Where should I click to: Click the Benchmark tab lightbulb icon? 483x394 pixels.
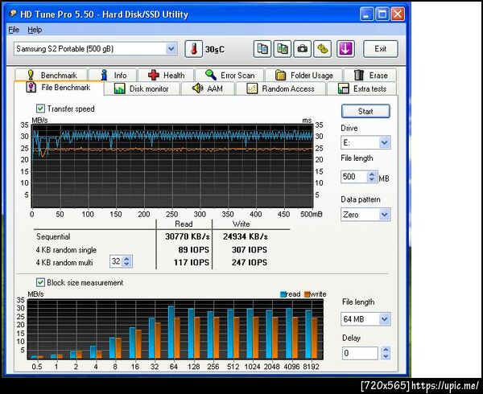(31, 75)
